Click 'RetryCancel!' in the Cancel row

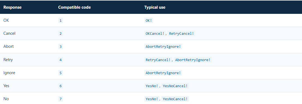(182, 34)
